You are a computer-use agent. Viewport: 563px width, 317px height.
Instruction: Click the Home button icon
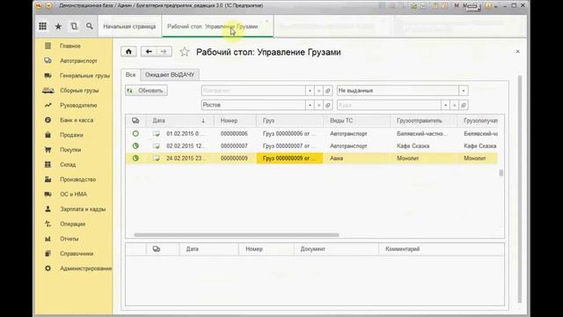[128, 52]
